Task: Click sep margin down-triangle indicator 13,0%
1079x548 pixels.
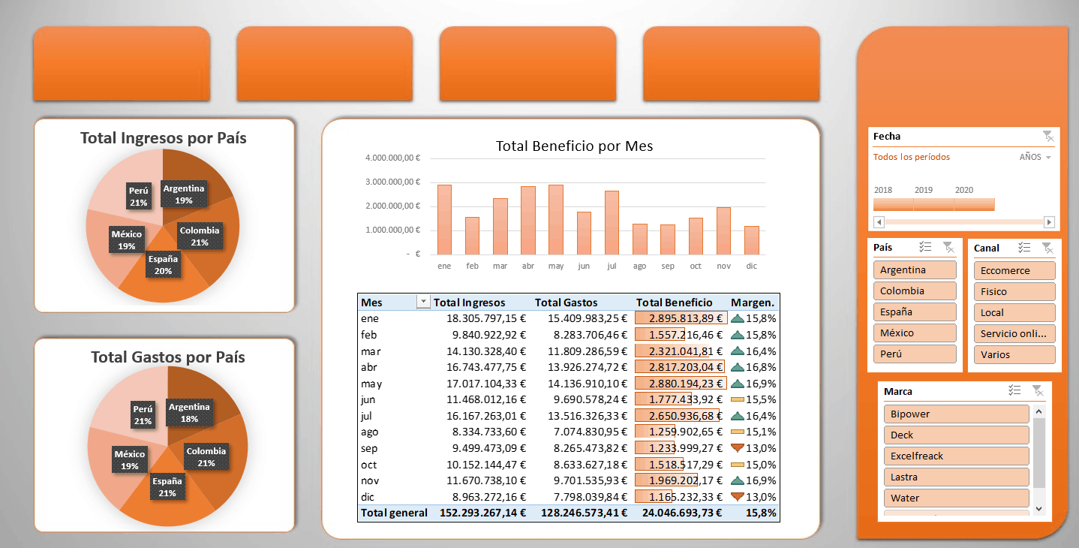Action: pos(737,448)
